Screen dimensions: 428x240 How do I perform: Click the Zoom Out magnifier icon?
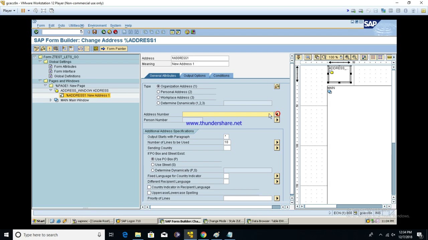[x=354, y=57]
